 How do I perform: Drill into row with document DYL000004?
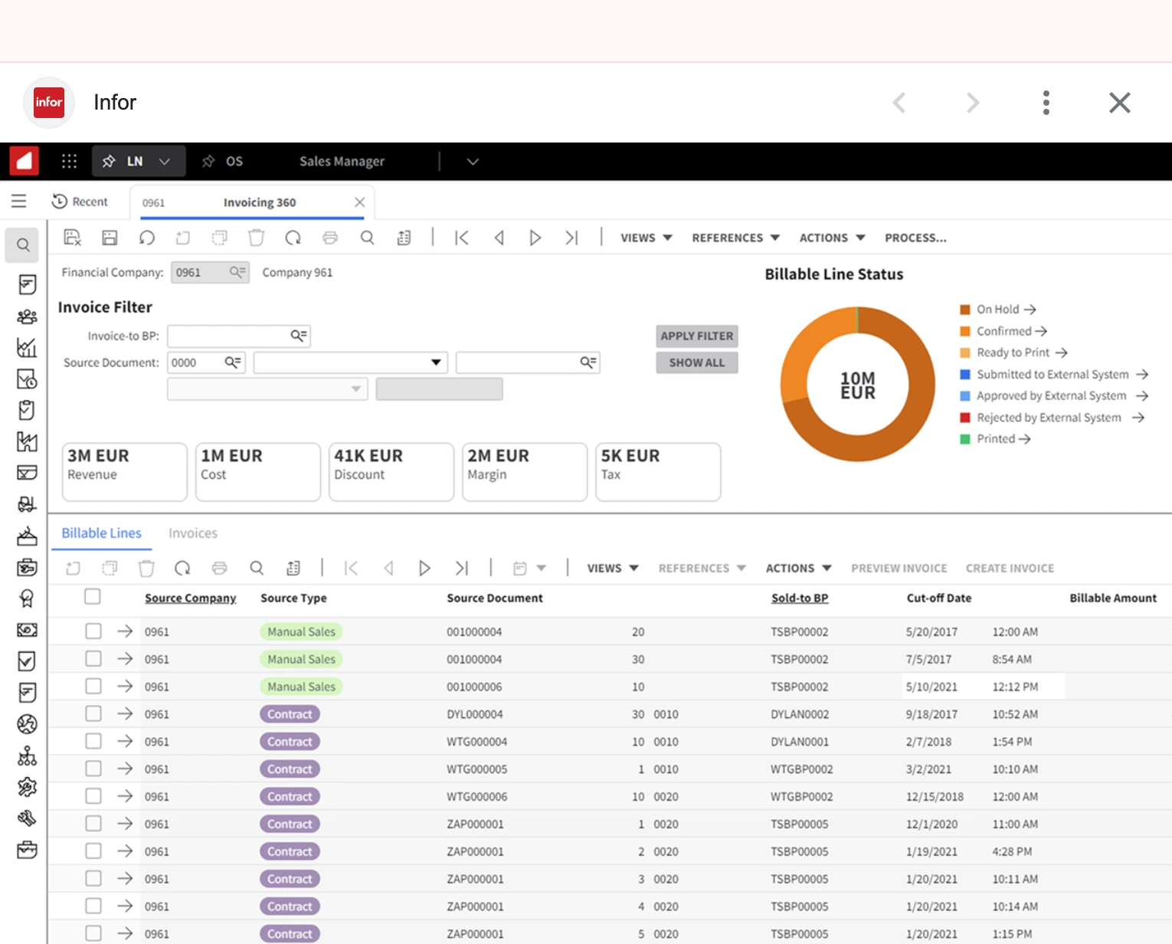coord(125,713)
